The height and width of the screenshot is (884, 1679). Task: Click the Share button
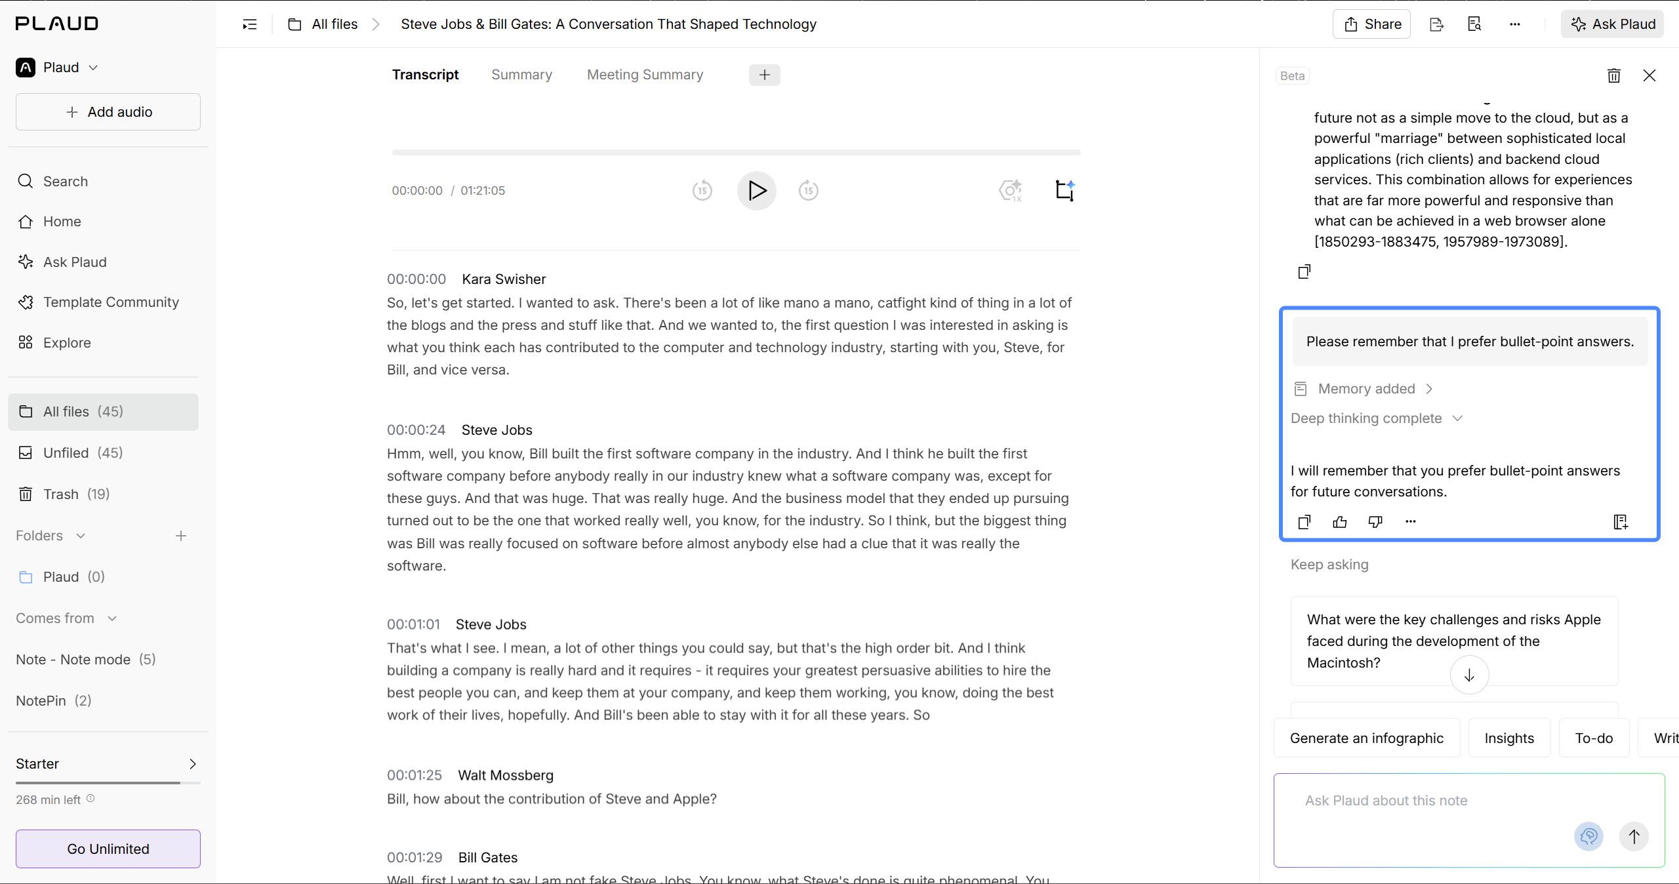coord(1371,24)
